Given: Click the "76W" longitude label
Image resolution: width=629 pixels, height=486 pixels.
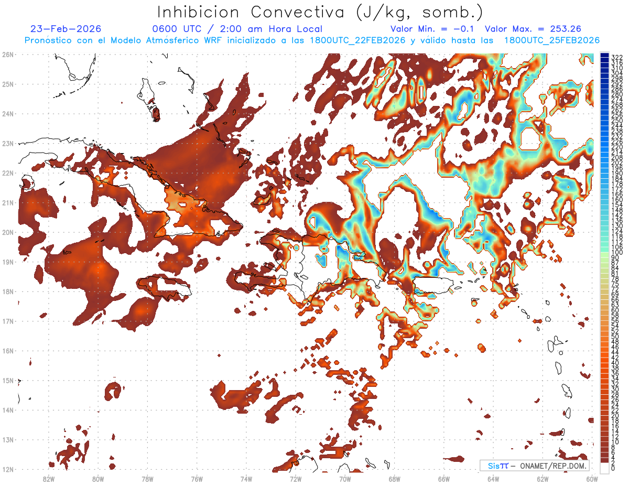Looking at the screenshot, I should click(x=197, y=479).
